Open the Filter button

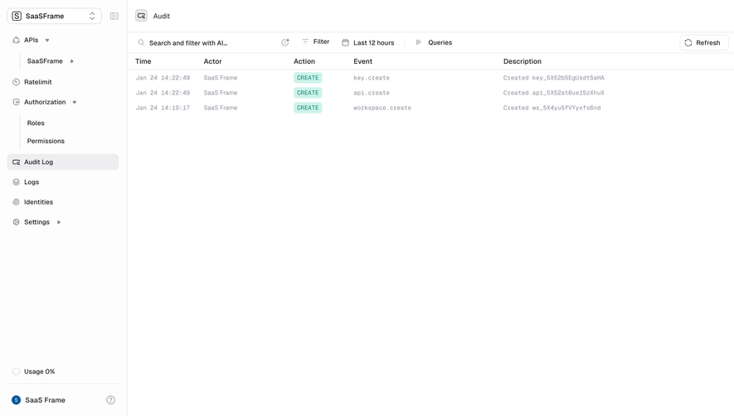[x=315, y=41]
